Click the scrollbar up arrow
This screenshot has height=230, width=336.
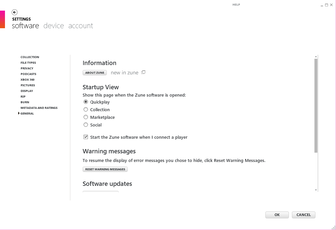[316, 57]
